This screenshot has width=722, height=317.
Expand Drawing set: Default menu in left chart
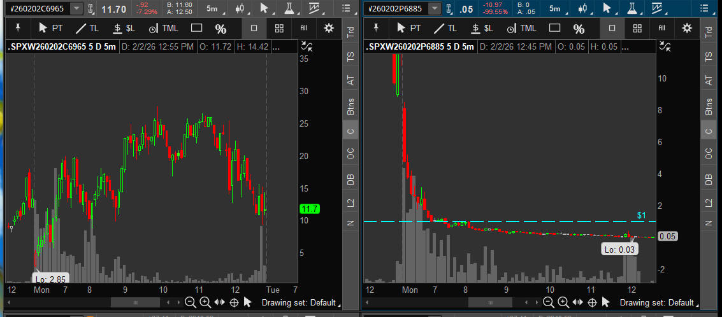(301, 302)
